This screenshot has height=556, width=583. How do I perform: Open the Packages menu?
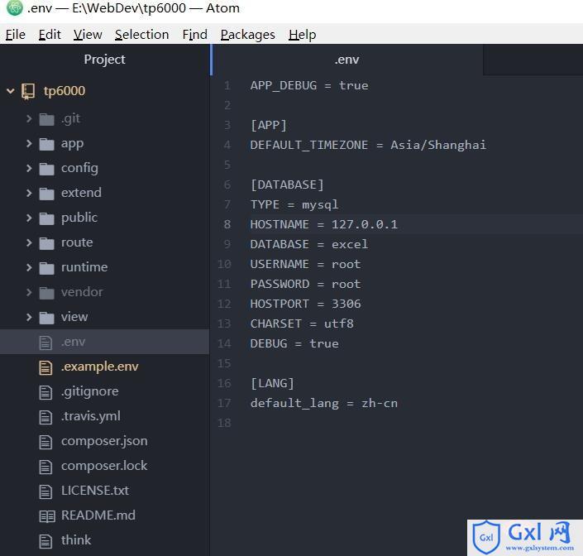[247, 34]
